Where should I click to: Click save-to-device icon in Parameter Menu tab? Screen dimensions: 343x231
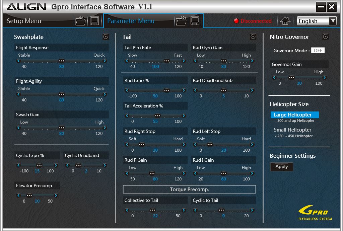point(195,21)
